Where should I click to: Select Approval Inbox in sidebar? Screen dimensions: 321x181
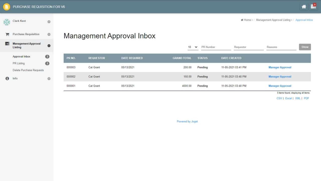pos(22,57)
